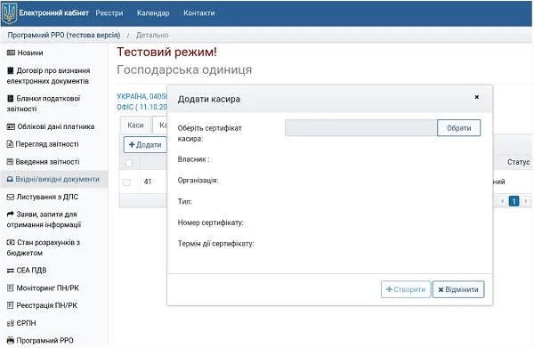Image resolution: width=534 pixels, height=348 pixels.
Task: Click the Статус column header
Action: (518, 162)
